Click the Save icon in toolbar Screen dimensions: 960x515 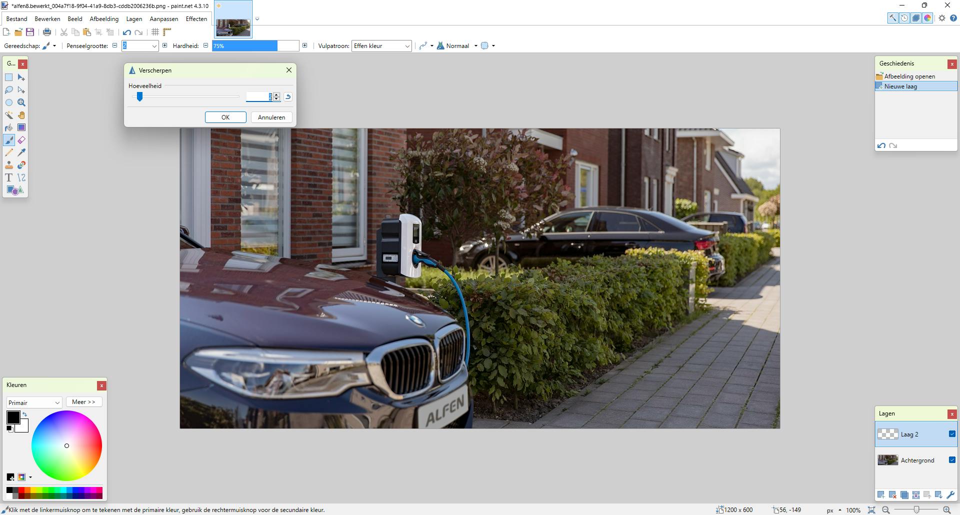(30, 32)
